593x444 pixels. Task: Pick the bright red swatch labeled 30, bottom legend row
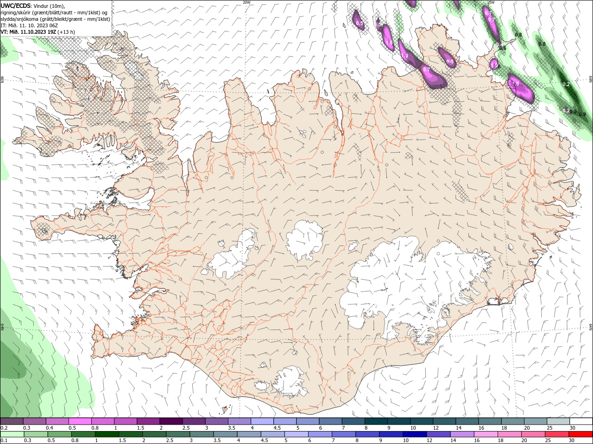coord(580,434)
